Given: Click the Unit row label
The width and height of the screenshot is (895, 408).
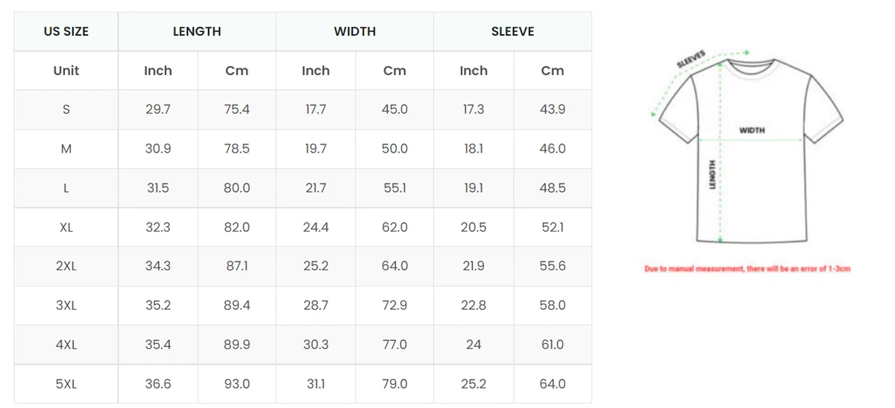Looking at the screenshot, I should (x=66, y=71).
